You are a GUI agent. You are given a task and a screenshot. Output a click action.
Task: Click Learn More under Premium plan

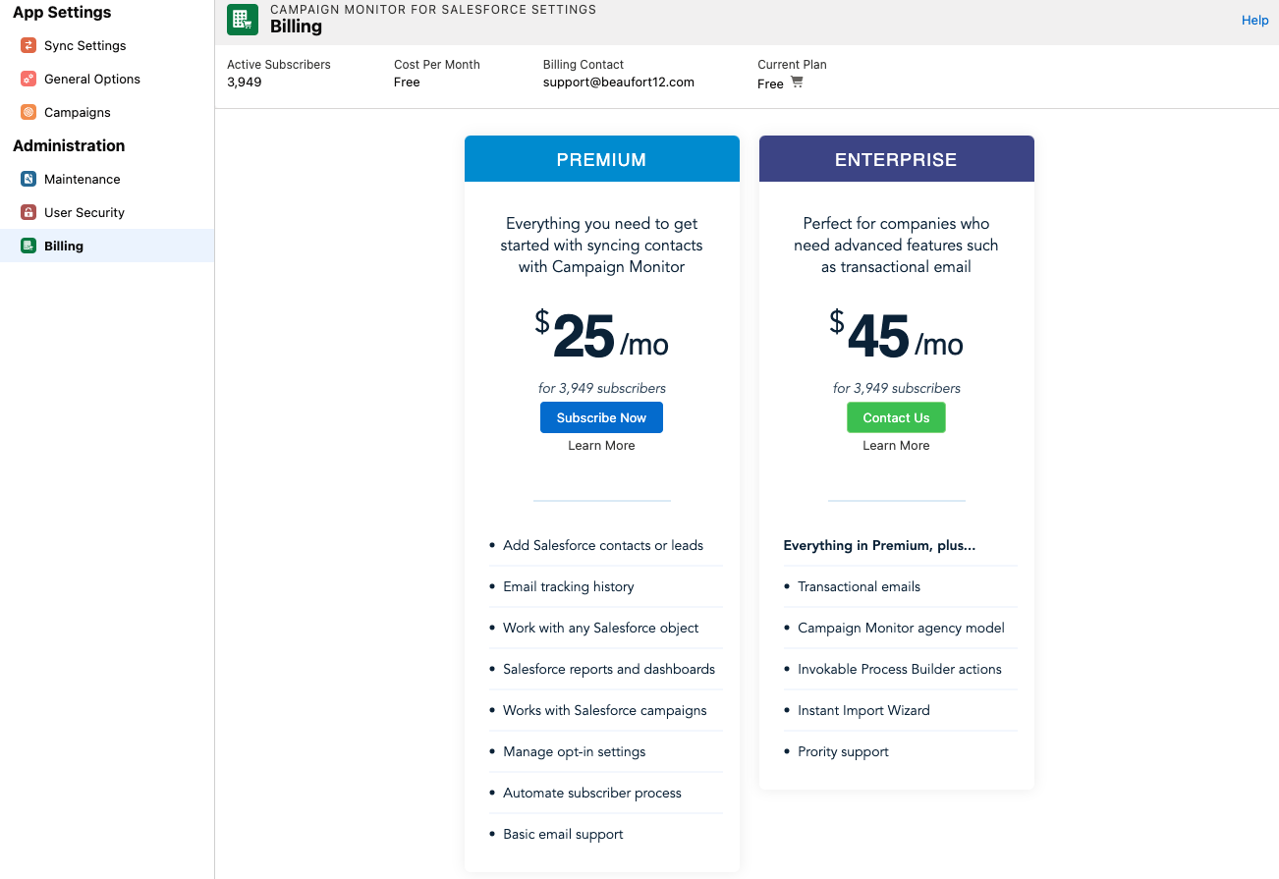[601, 446]
